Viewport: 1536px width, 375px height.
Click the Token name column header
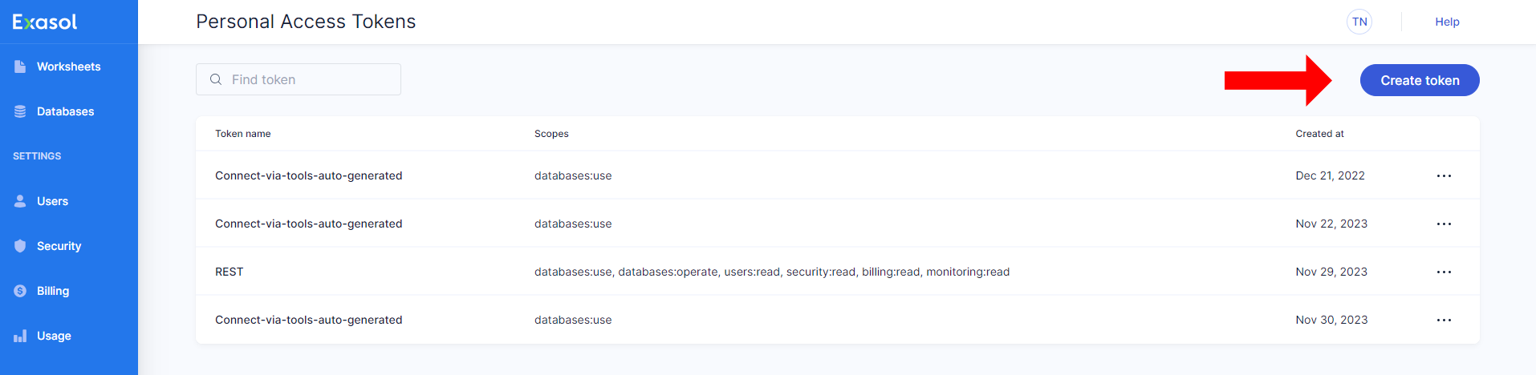(x=242, y=134)
